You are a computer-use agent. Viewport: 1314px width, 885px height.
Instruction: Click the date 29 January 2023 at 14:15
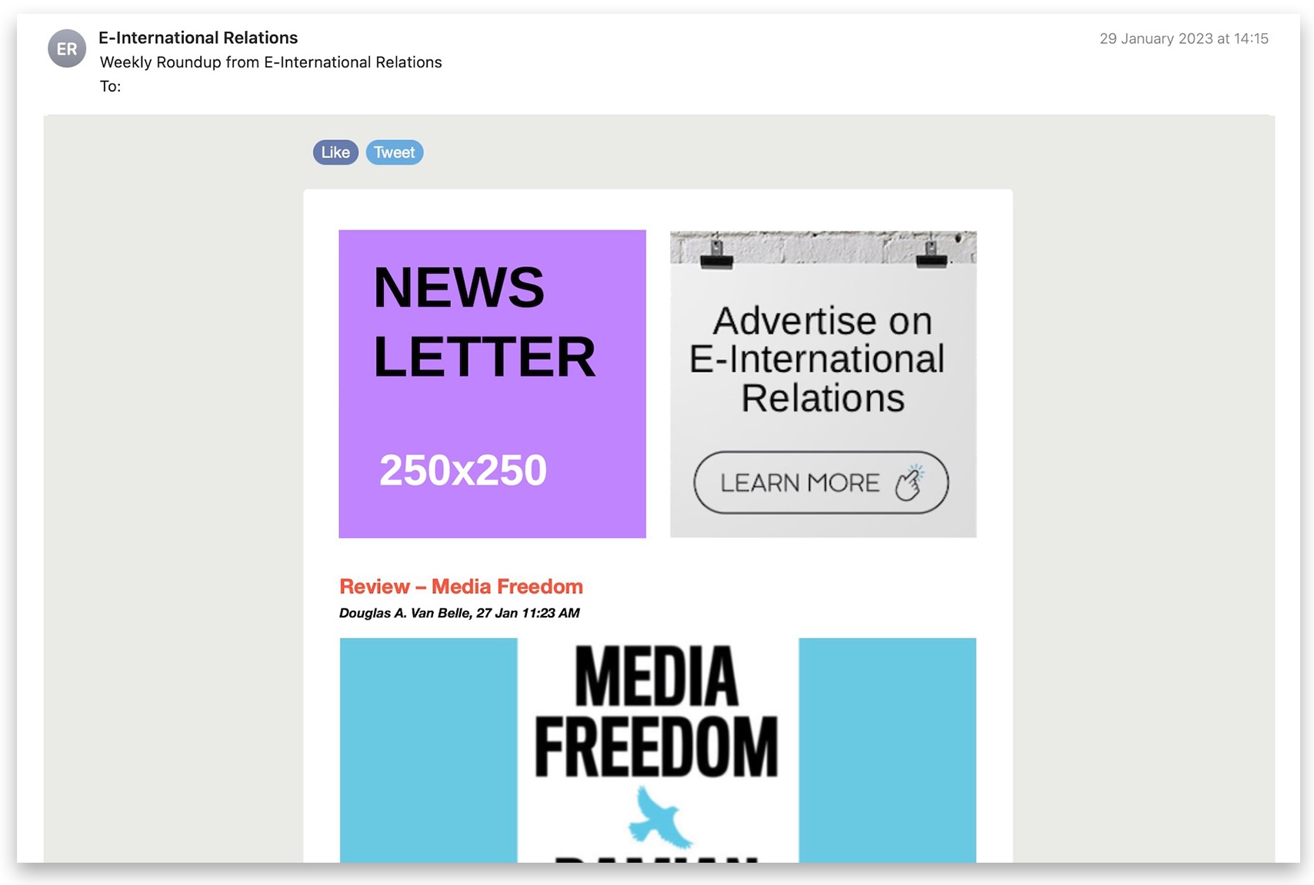(1183, 38)
